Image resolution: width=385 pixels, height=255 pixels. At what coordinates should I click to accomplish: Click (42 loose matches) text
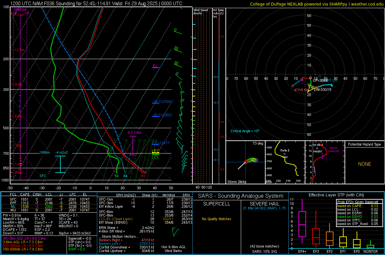[x=264, y=247]
